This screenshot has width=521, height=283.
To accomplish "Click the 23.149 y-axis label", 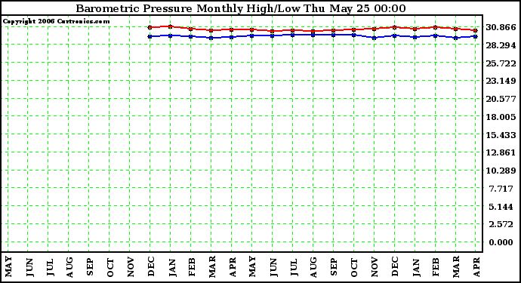I will pos(501,81).
